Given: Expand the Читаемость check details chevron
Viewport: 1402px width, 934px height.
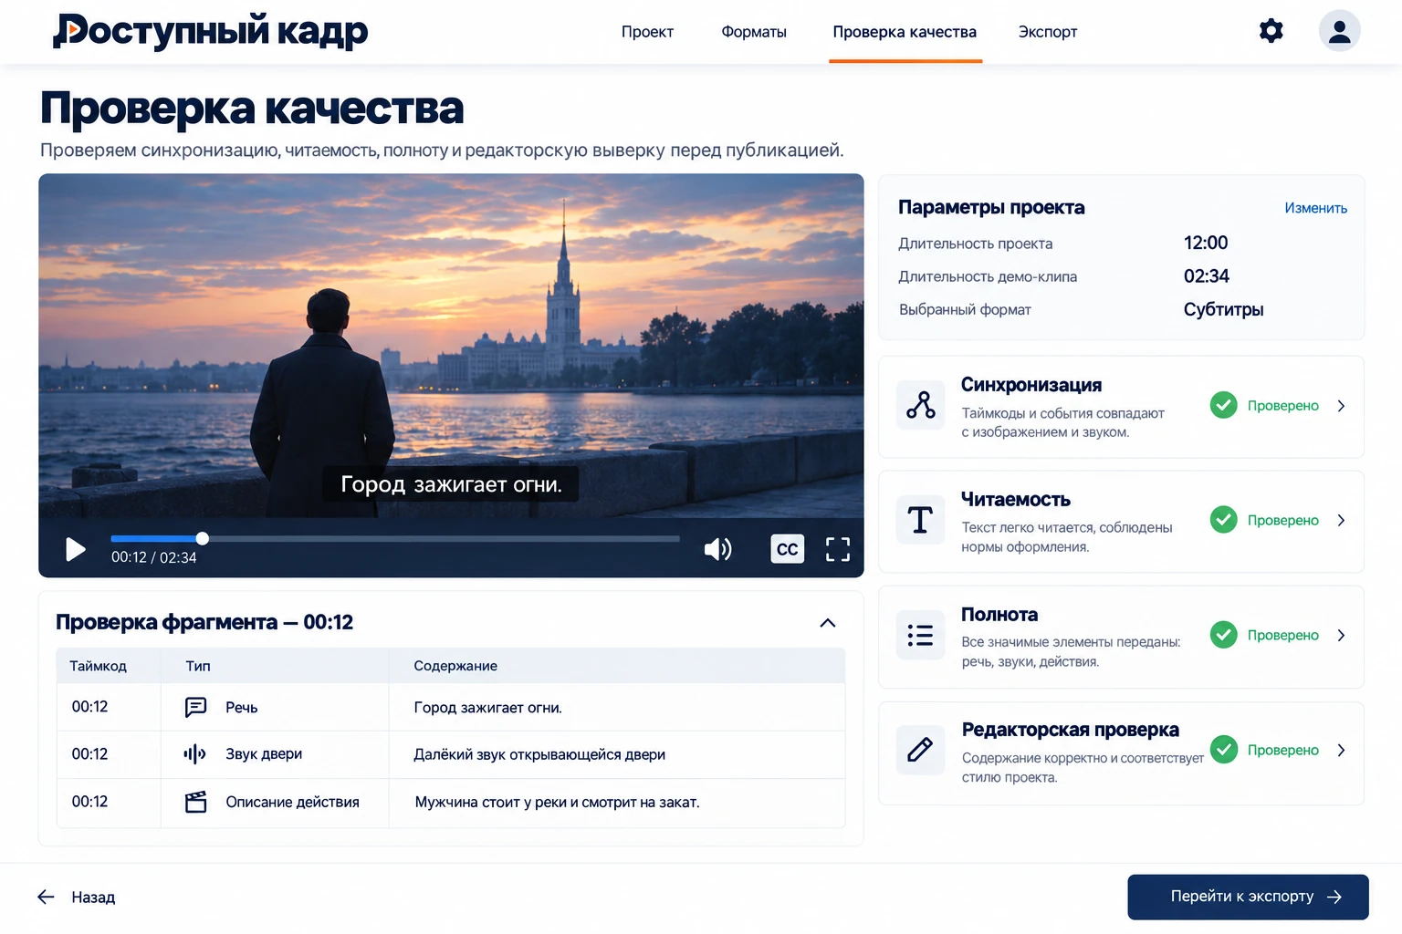Looking at the screenshot, I should [x=1341, y=520].
